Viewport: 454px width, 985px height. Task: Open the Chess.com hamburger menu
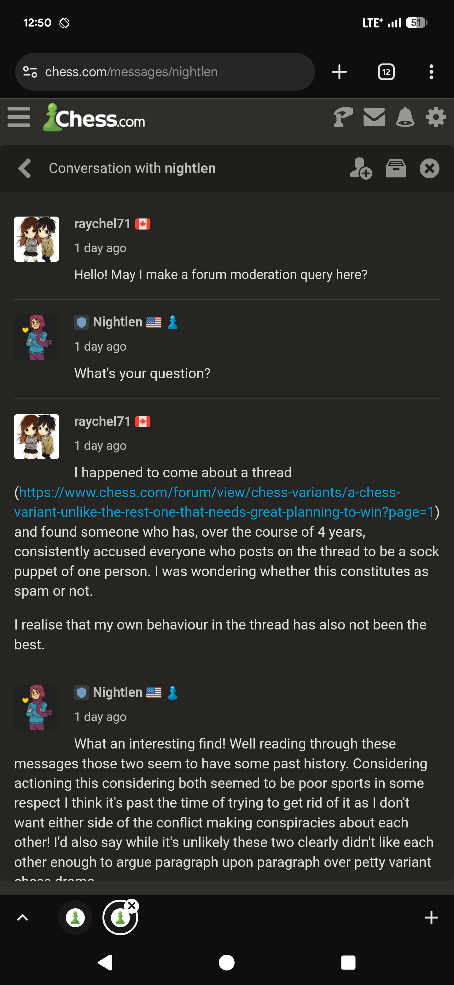19,117
